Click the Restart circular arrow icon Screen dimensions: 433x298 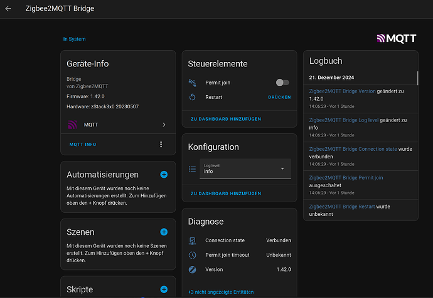pos(193,97)
